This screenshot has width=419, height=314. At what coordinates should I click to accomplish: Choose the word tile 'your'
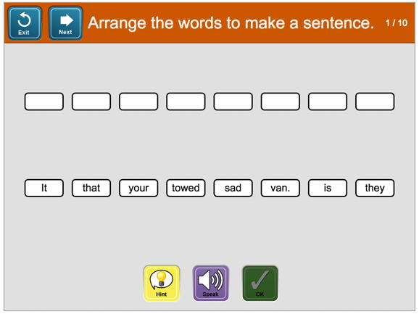click(138, 188)
